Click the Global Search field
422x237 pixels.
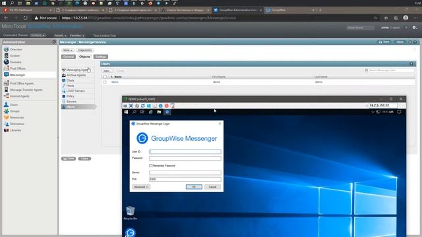pyautogui.click(x=360, y=28)
